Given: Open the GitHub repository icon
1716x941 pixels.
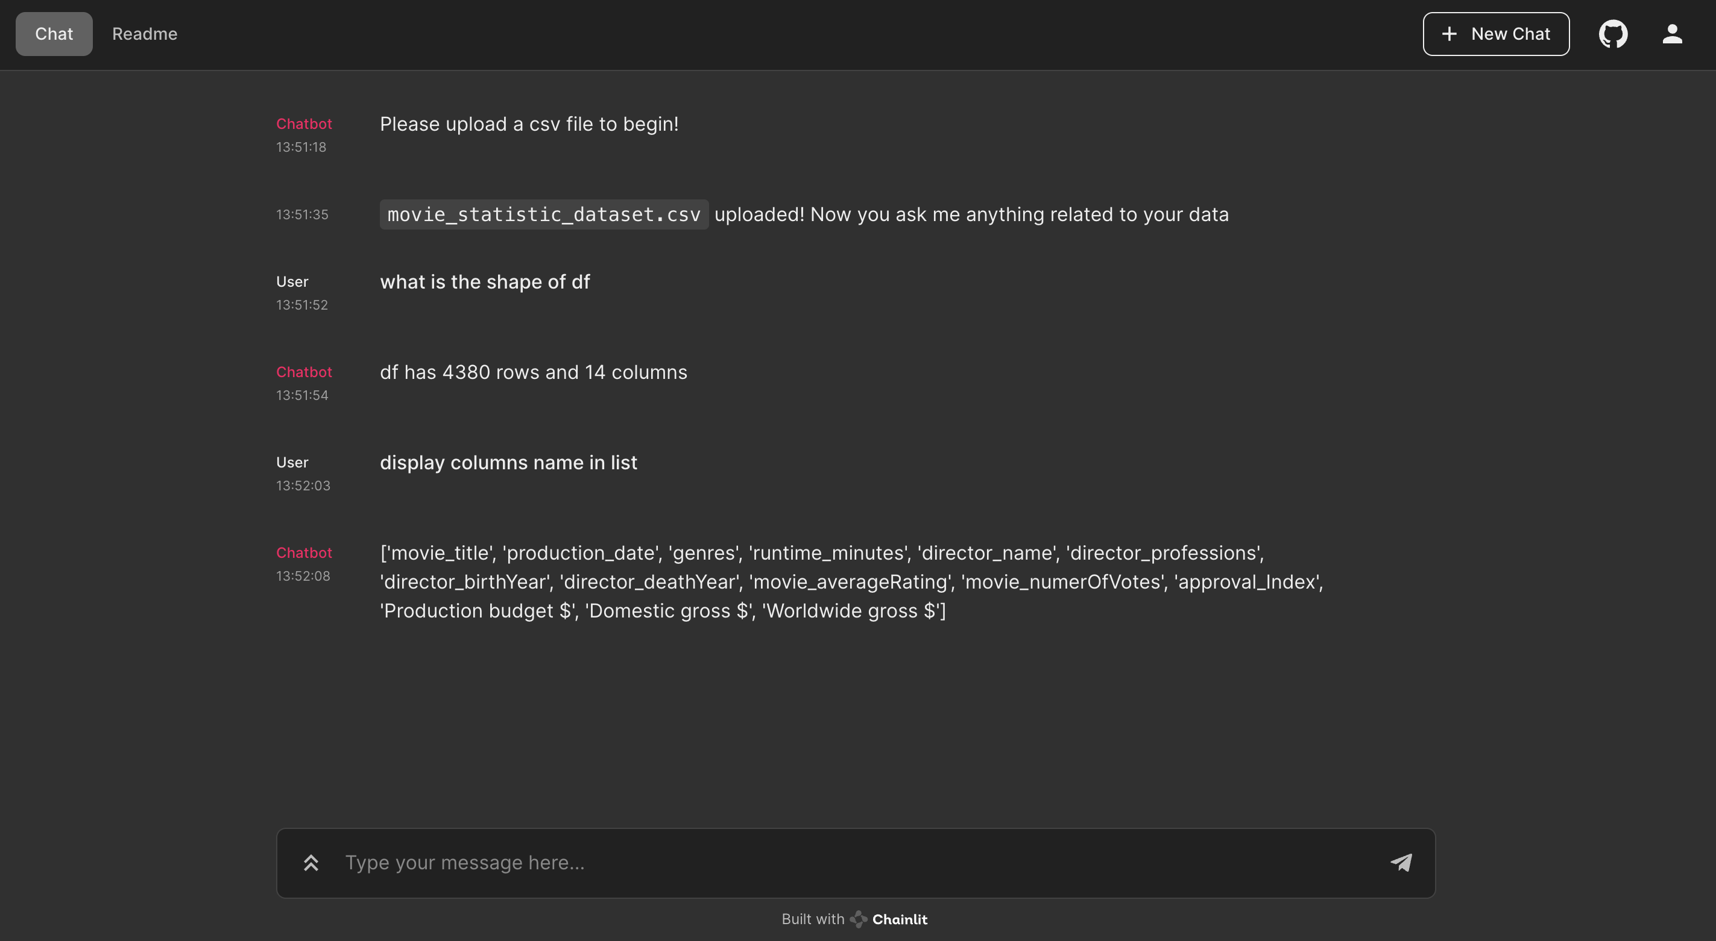Looking at the screenshot, I should click(1613, 34).
